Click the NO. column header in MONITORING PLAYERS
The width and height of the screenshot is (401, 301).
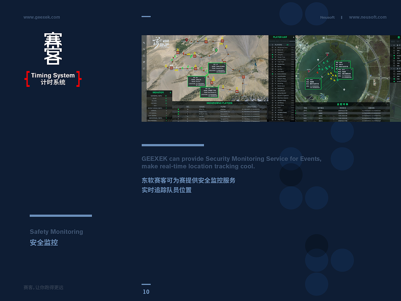click(x=188, y=107)
